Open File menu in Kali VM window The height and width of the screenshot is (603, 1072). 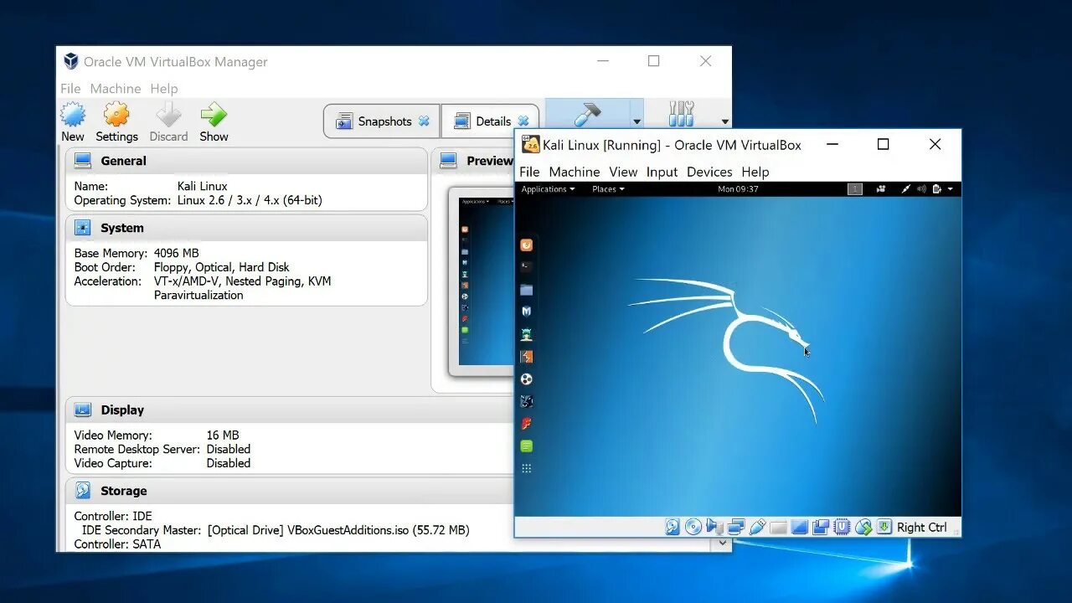tap(529, 172)
